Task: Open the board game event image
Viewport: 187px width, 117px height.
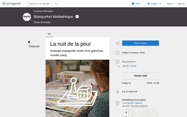Action: (x=77, y=88)
